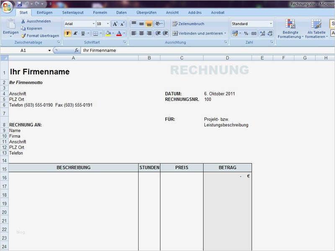
Task: Expand the Standard number format dropdown
Action: [271, 24]
